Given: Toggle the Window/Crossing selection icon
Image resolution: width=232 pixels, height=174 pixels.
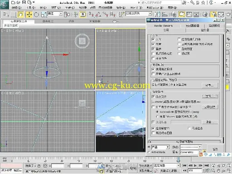Looking at the screenshot, I should [20, 14].
